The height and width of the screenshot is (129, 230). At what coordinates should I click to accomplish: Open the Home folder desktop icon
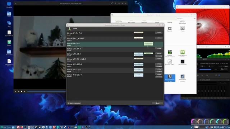point(9,14)
